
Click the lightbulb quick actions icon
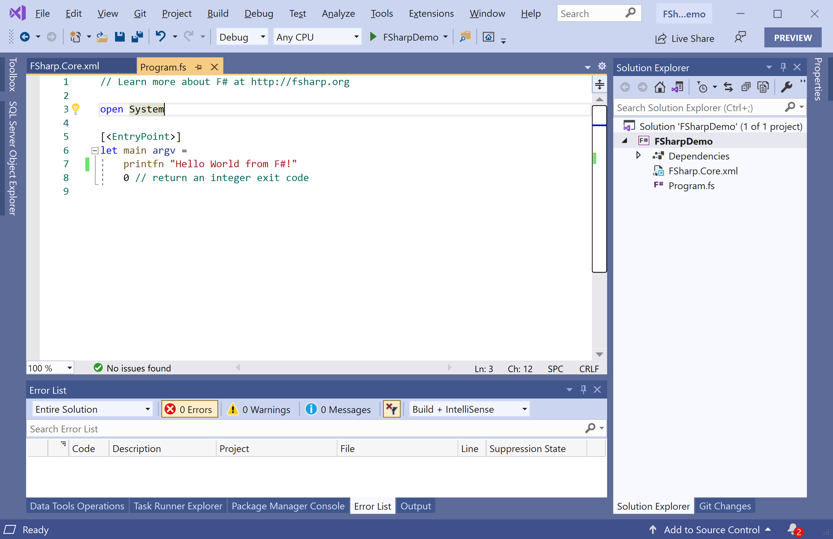point(76,109)
